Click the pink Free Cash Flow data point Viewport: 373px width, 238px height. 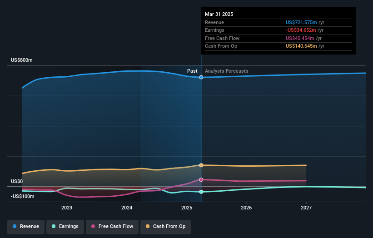pos(201,180)
